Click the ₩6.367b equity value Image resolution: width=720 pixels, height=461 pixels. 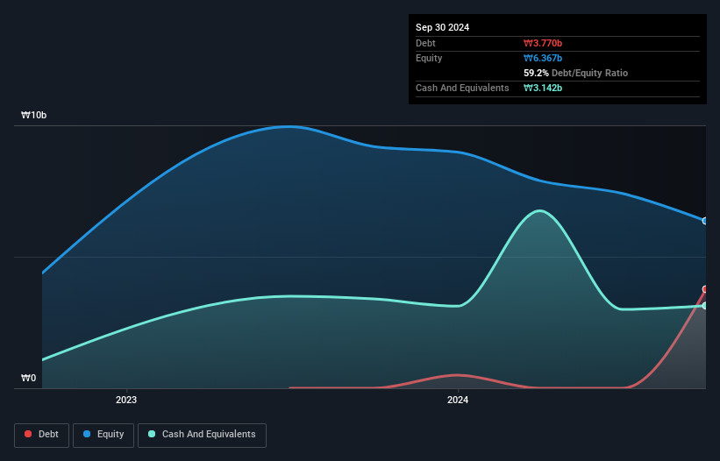point(543,58)
